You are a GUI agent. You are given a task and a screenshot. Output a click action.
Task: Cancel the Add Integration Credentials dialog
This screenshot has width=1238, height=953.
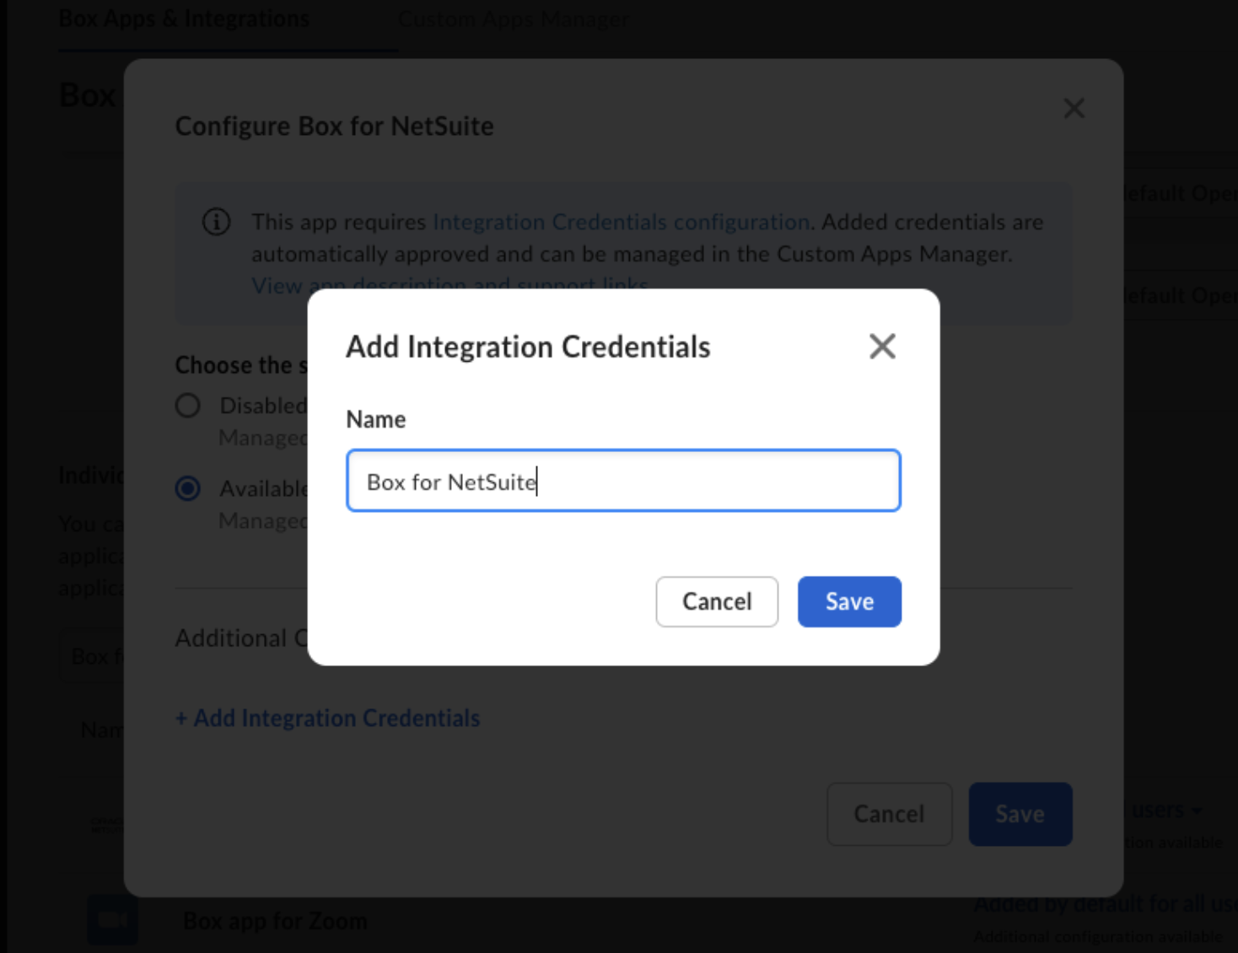pos(716,601)
